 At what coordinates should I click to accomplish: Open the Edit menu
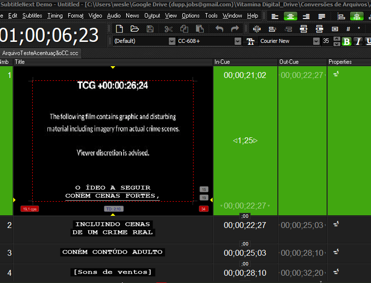click(x=13, y=16)
